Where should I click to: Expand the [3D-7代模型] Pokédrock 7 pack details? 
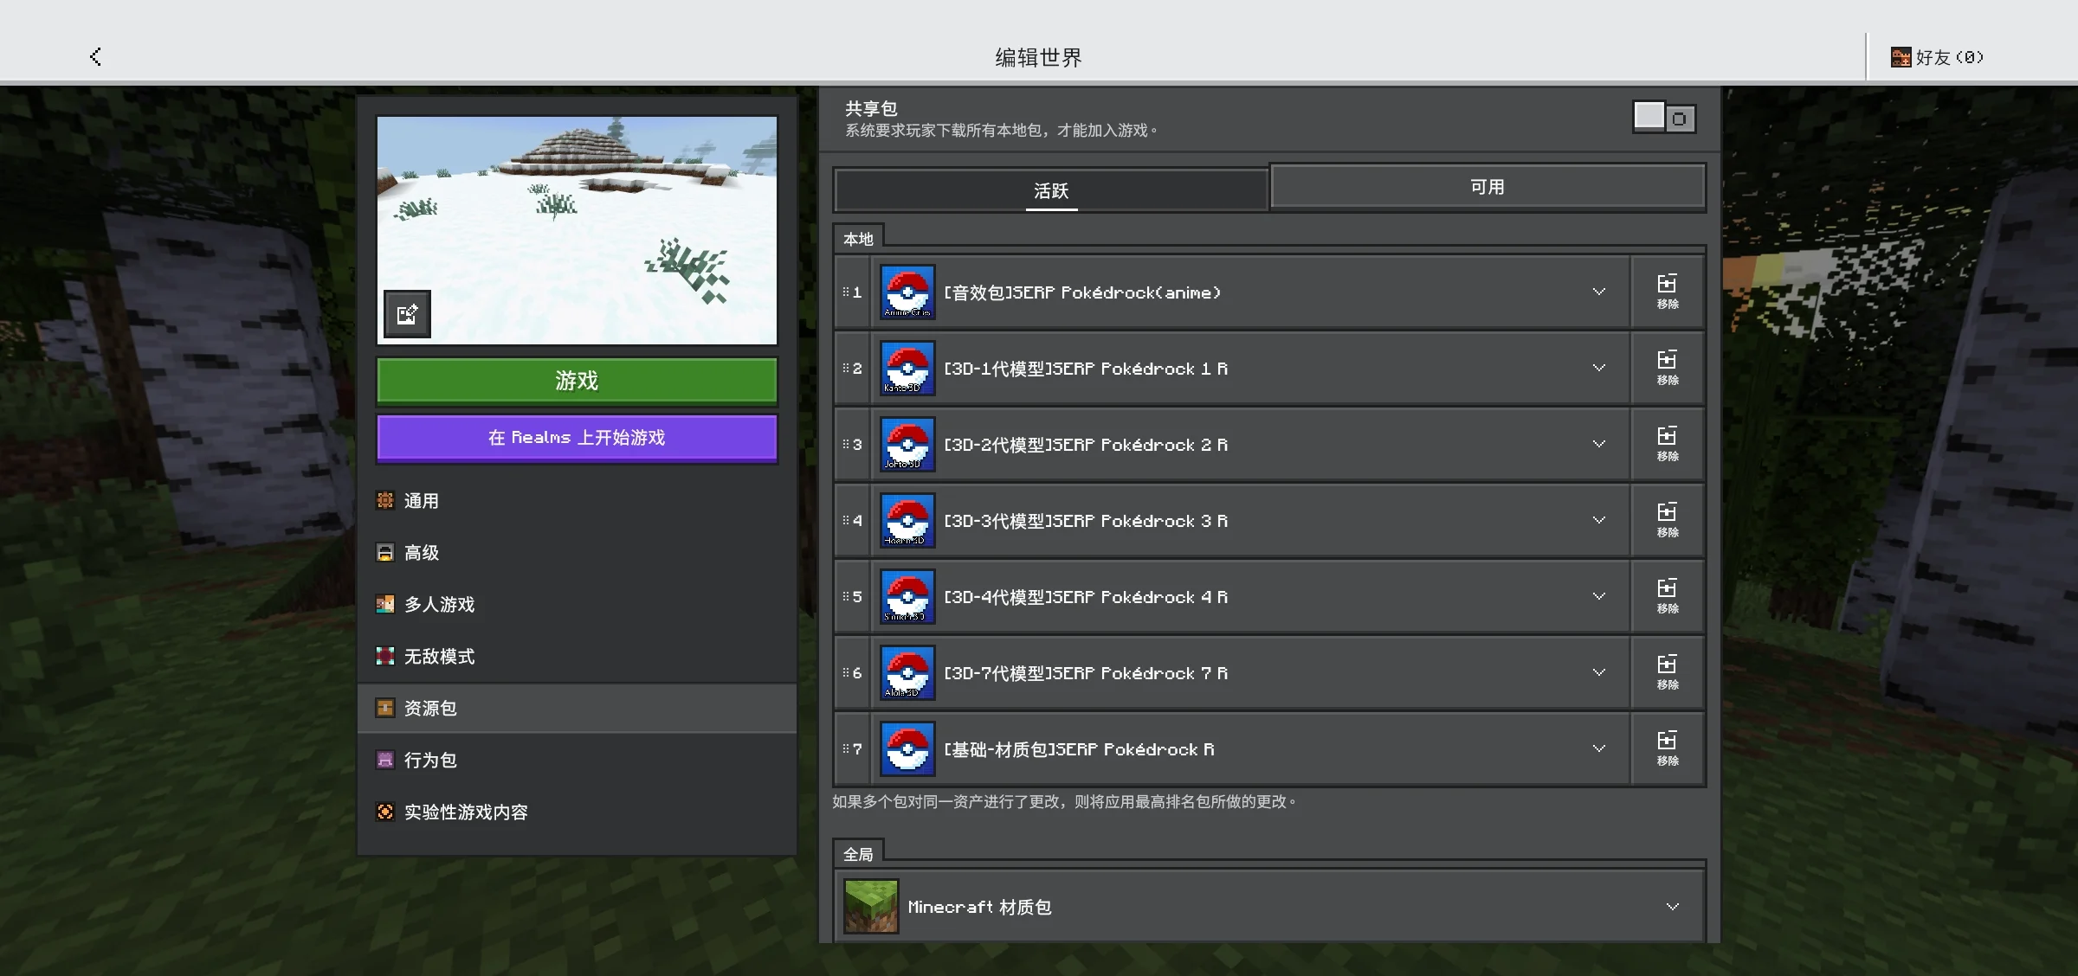pyautogui.click(x=1598, y=673)
